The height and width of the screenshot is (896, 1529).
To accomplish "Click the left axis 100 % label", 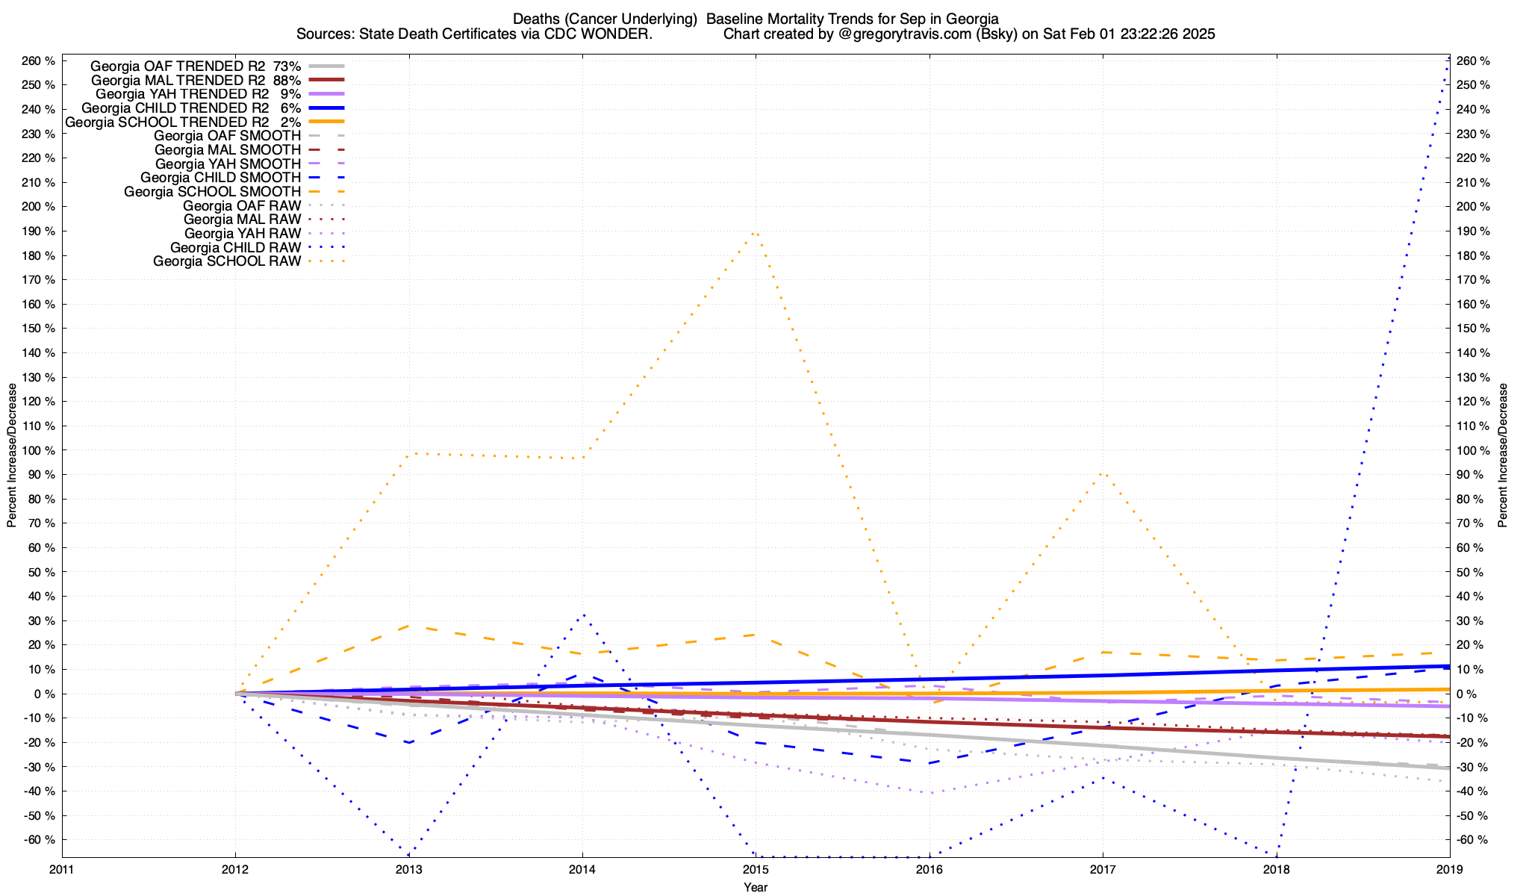I will point(40,450).
